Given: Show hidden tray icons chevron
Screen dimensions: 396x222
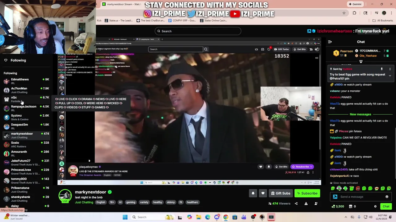Looking at the screenshot, I should 346,217.
